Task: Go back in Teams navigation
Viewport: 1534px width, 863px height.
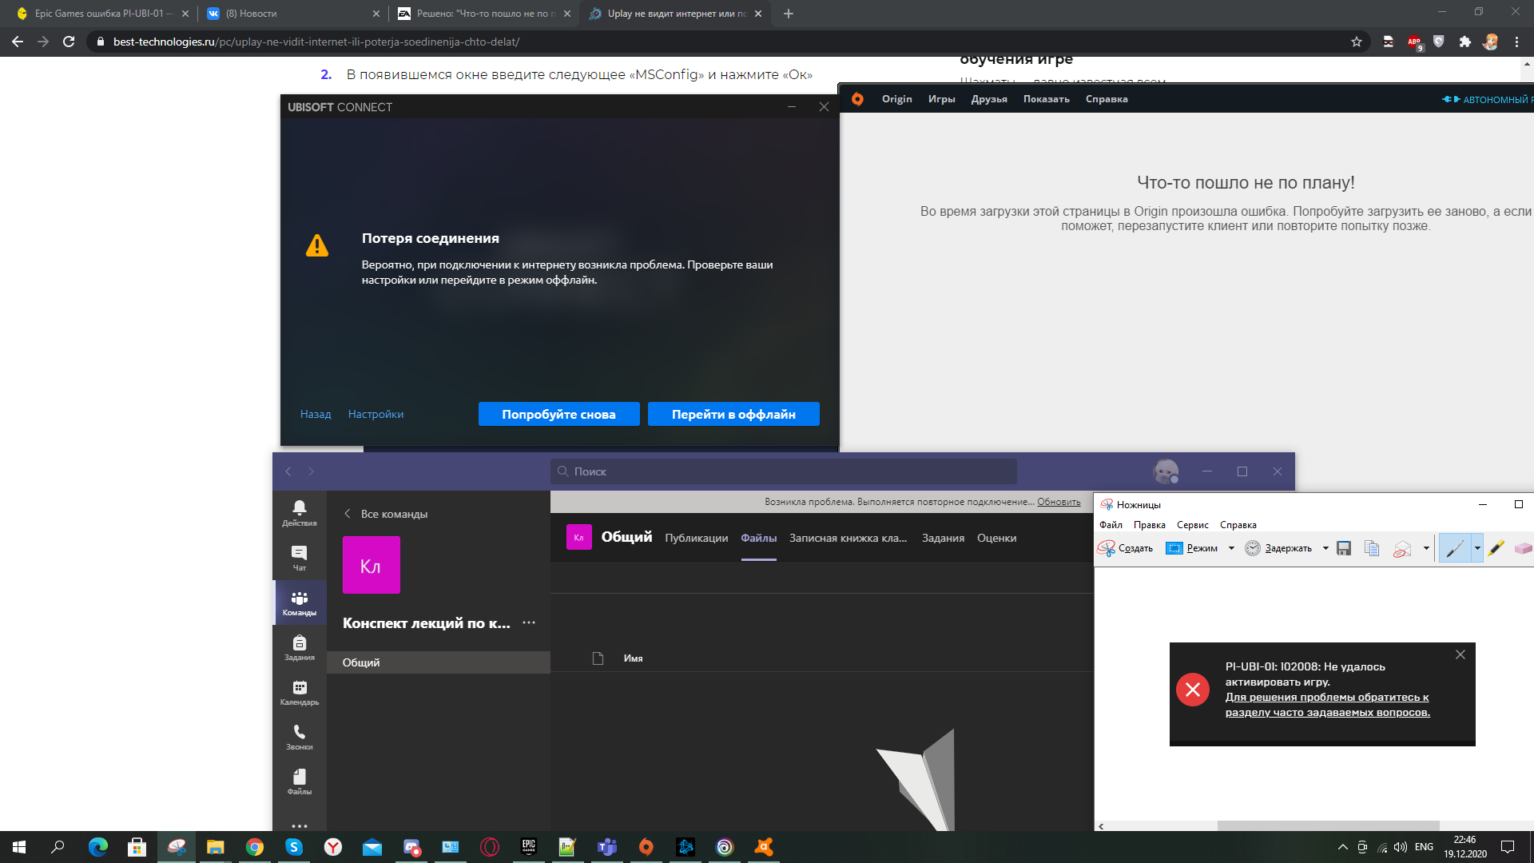Action: (288, 471)
